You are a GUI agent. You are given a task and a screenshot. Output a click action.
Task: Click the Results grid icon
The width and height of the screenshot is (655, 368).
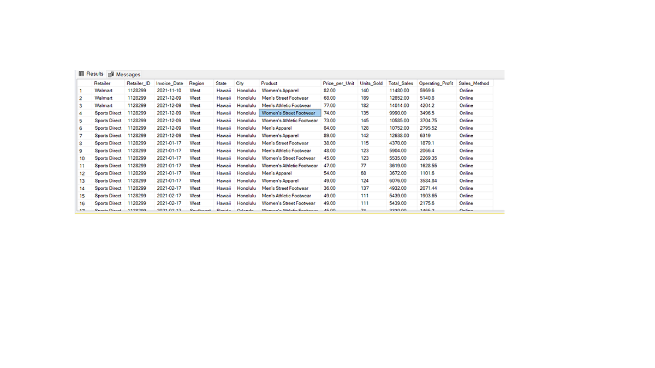(x=80, y=74)
